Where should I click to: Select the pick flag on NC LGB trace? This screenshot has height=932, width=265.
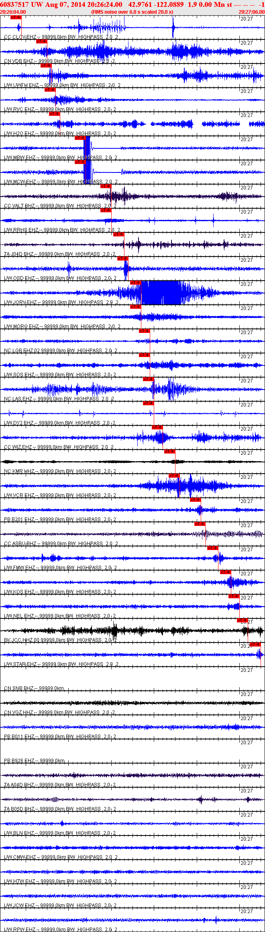click(x=145, y=331)
